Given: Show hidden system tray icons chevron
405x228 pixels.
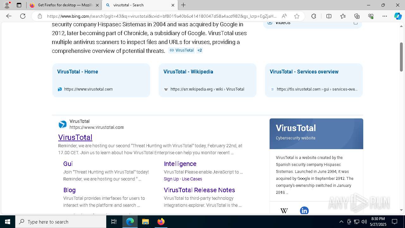Looking at the screenshot, I should [x=341, y=222].
